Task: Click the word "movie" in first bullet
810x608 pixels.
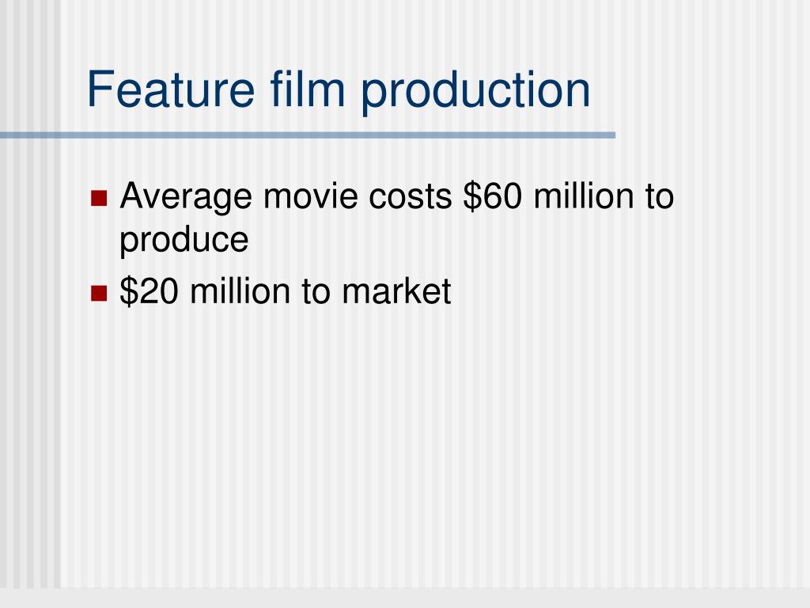Action: pyautogui.click(x=310, y=196)
